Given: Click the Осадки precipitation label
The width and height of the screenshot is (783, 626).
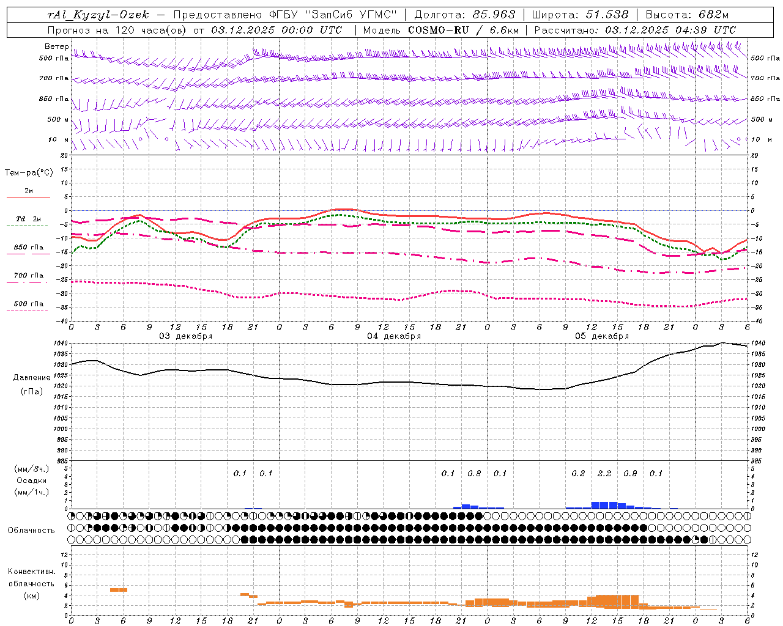Looking at the screenshot, I should 32,481.
